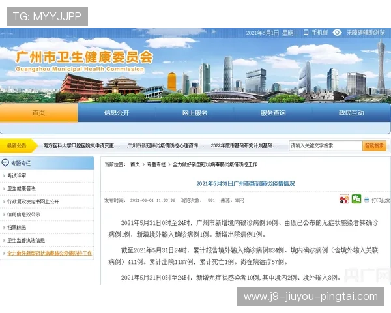Select 扫黑除恶 in the sidebar
The image size is (391, 313).
[16, 228]
